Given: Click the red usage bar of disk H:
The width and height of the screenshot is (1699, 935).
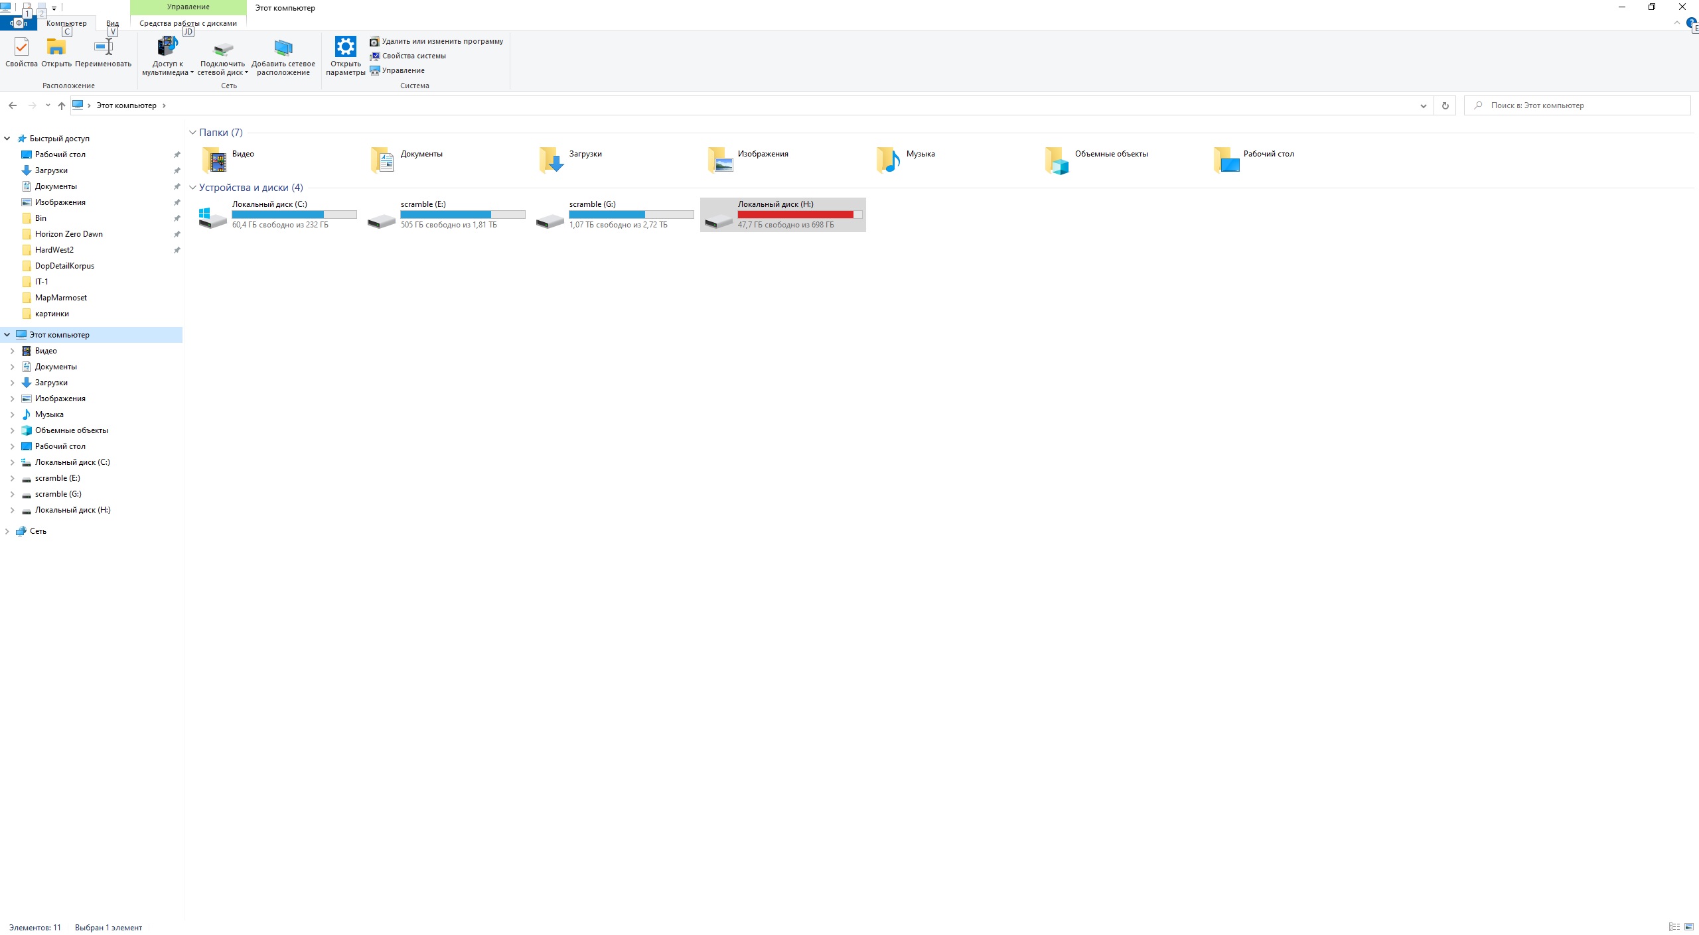Looking at the screenshot, I should [795, 214].
